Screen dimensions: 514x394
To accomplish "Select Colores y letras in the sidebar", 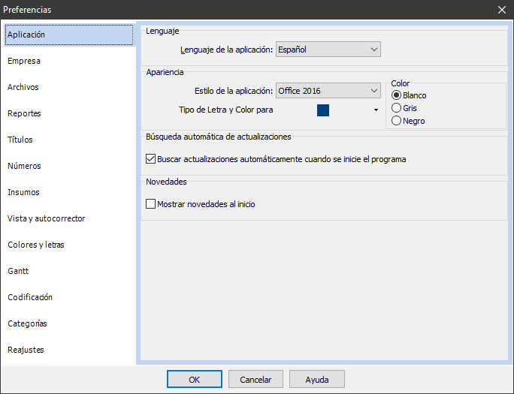I will (x=36, y=245).
